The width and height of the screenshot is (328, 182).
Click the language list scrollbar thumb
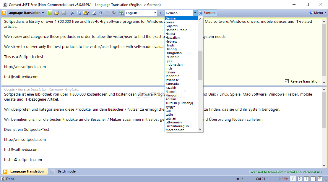pos(200,65)
